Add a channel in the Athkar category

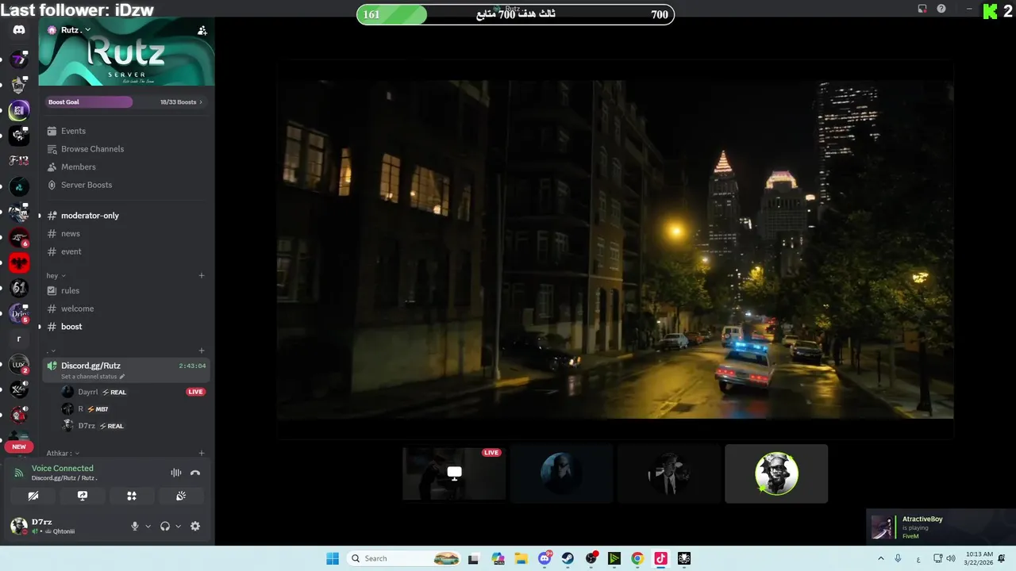pyautogui.click(x=202, y=454)
